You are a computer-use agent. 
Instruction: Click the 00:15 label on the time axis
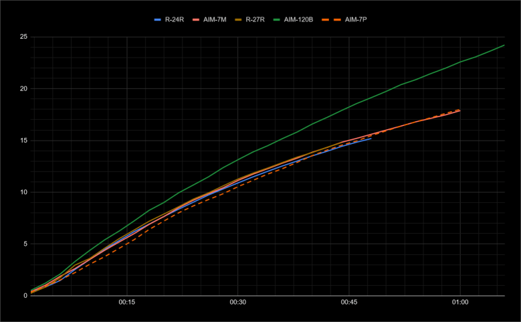[127, 303]
